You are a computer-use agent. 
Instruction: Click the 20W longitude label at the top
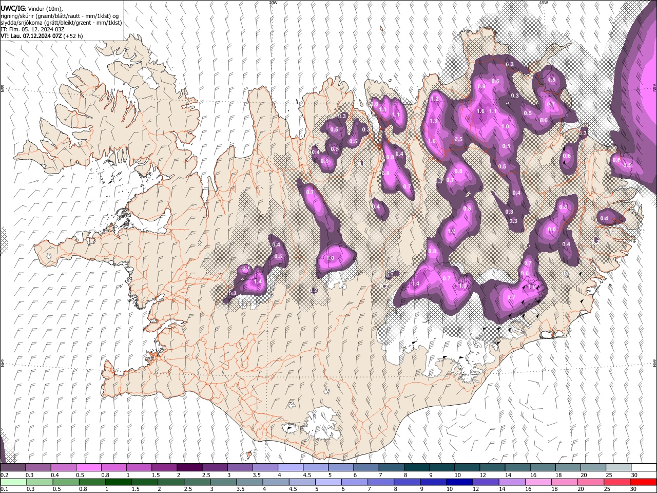pyautogui.click(x=273, y=3)
